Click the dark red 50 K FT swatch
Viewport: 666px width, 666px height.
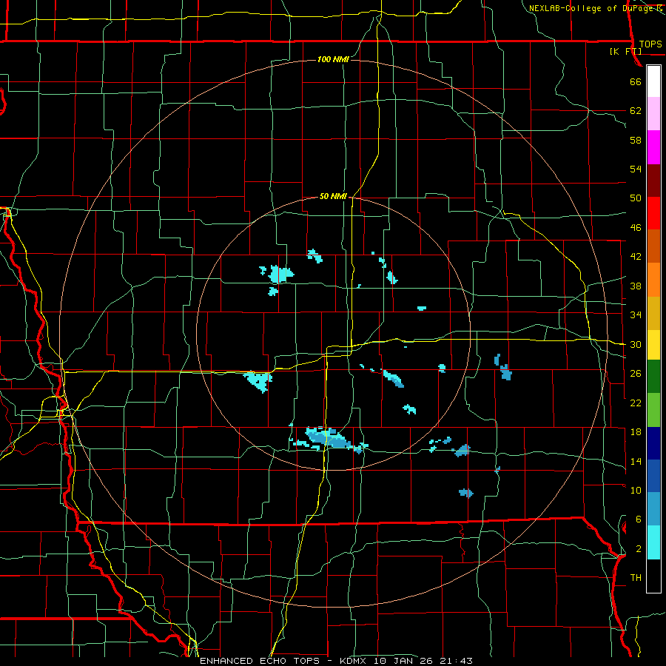pos(653,180)
